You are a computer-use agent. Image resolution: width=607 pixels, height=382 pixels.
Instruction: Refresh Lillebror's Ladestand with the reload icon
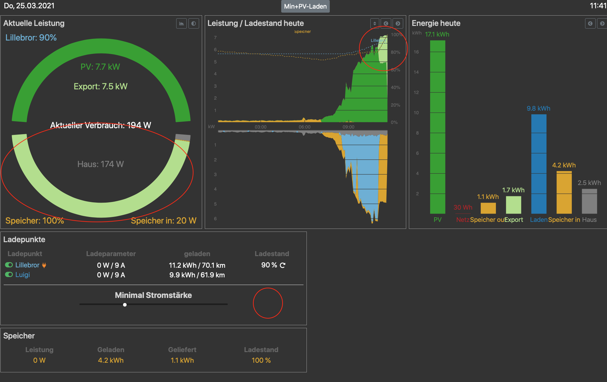point(283,265)
